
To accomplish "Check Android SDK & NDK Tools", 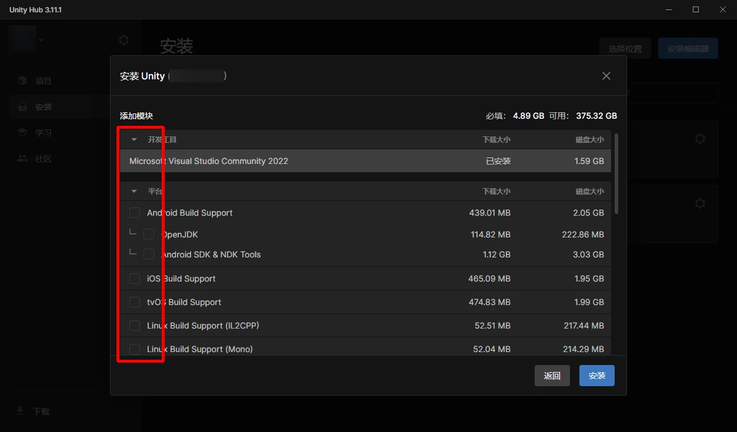I will (x=149, y=254).
